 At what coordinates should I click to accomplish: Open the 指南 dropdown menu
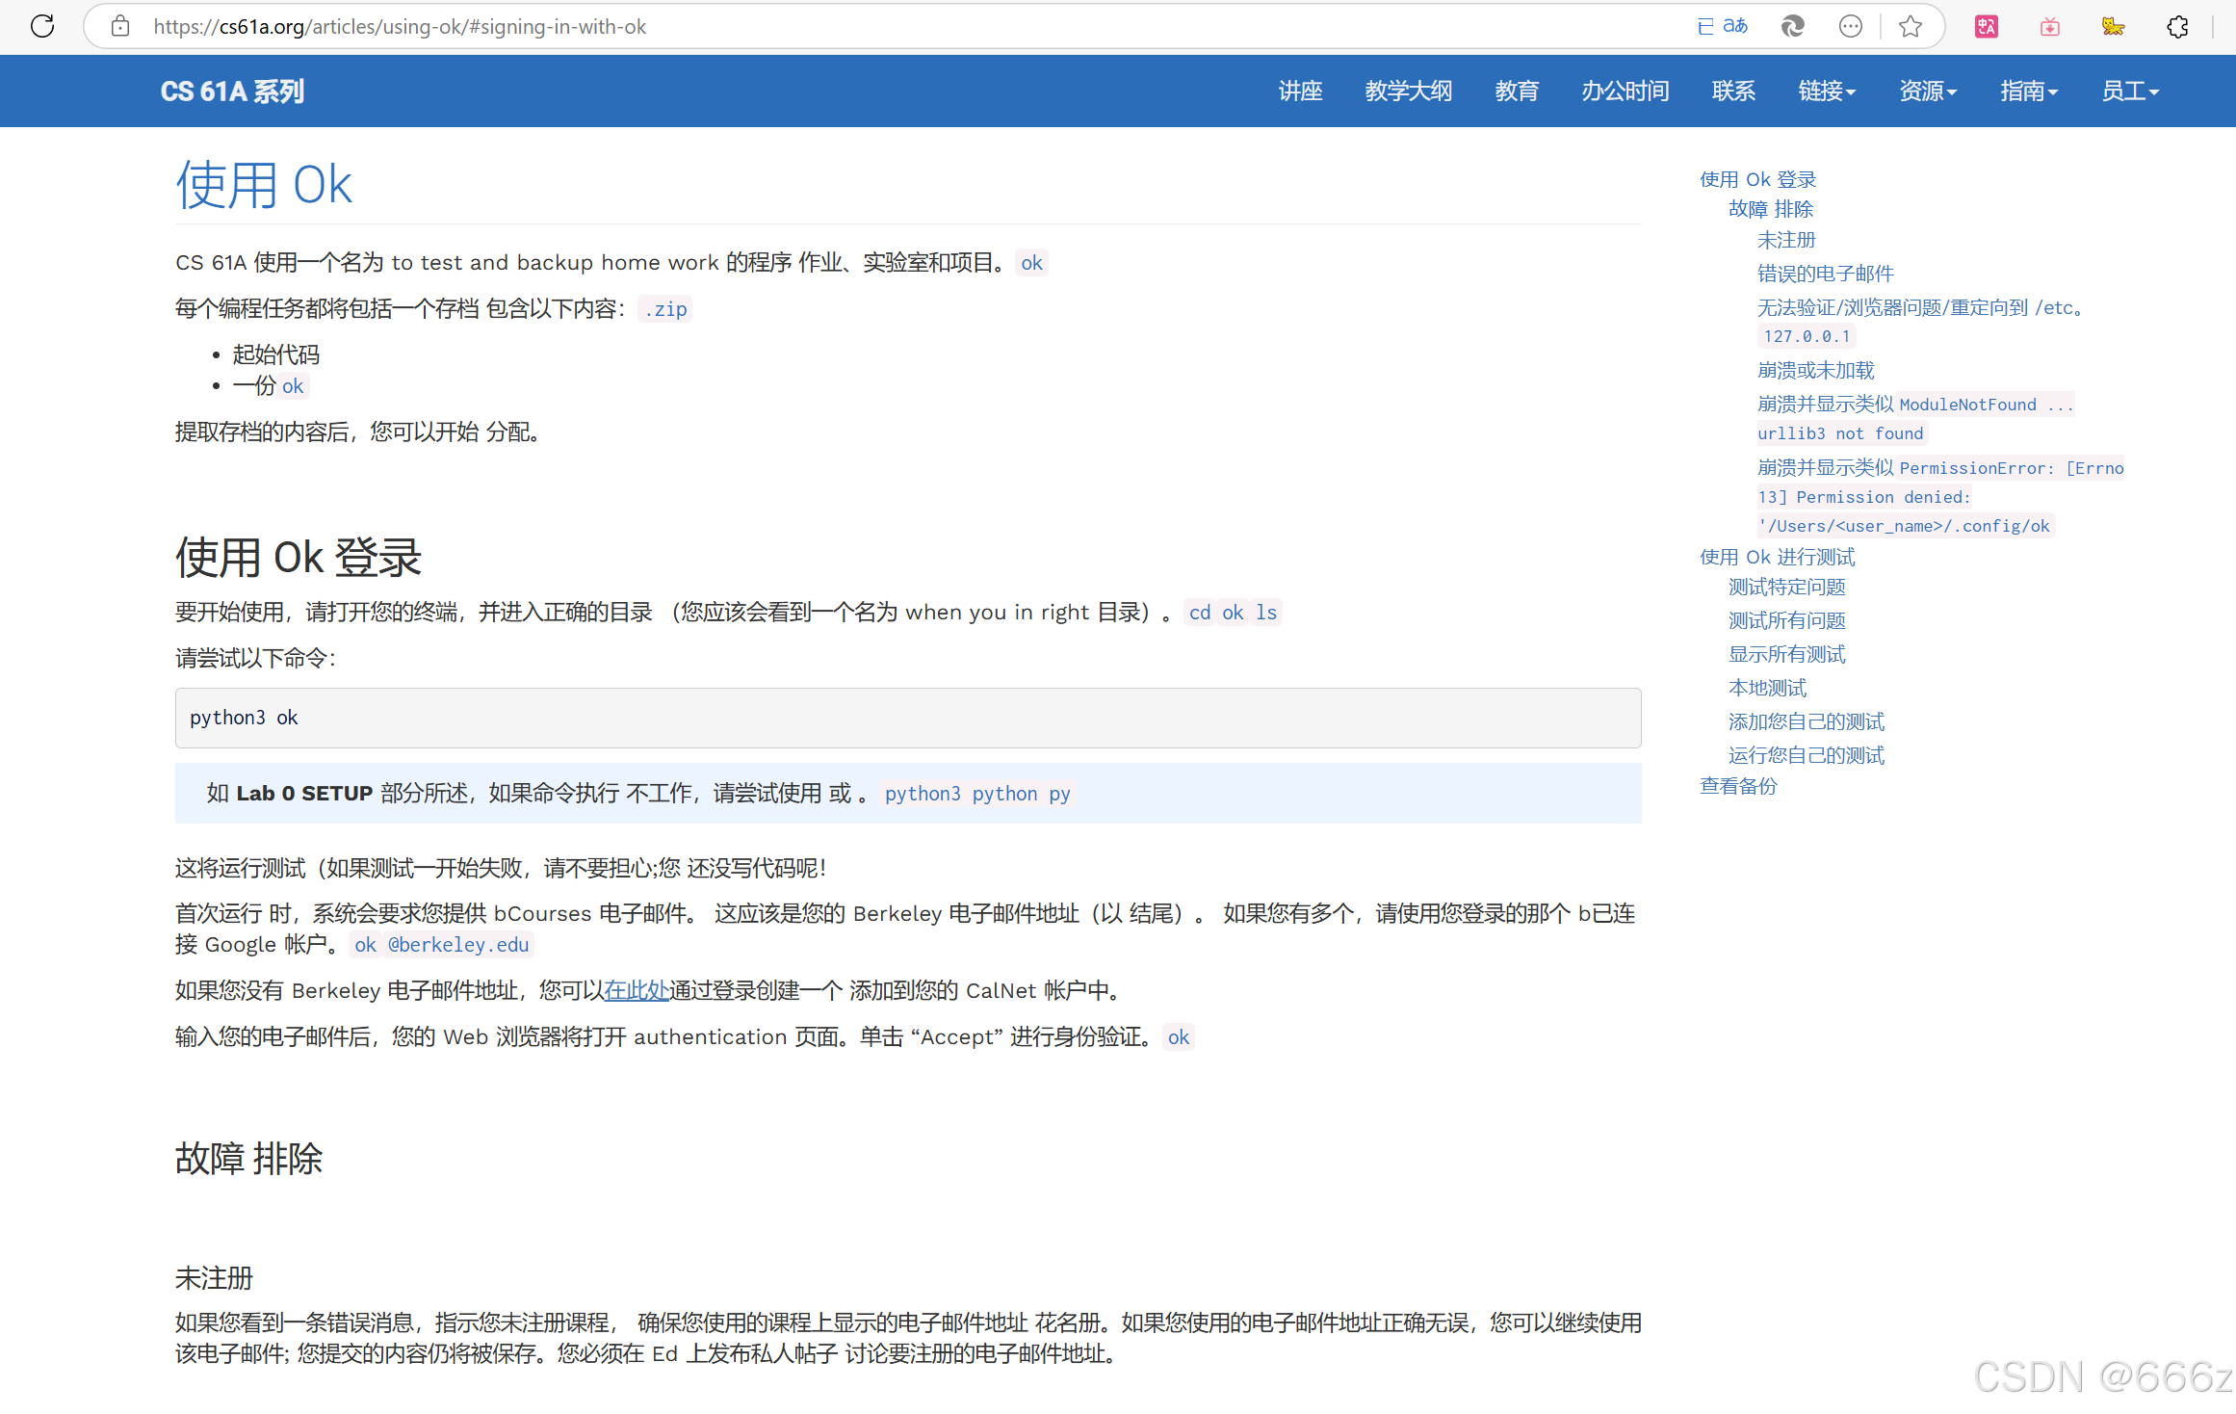click(2029, 91)
